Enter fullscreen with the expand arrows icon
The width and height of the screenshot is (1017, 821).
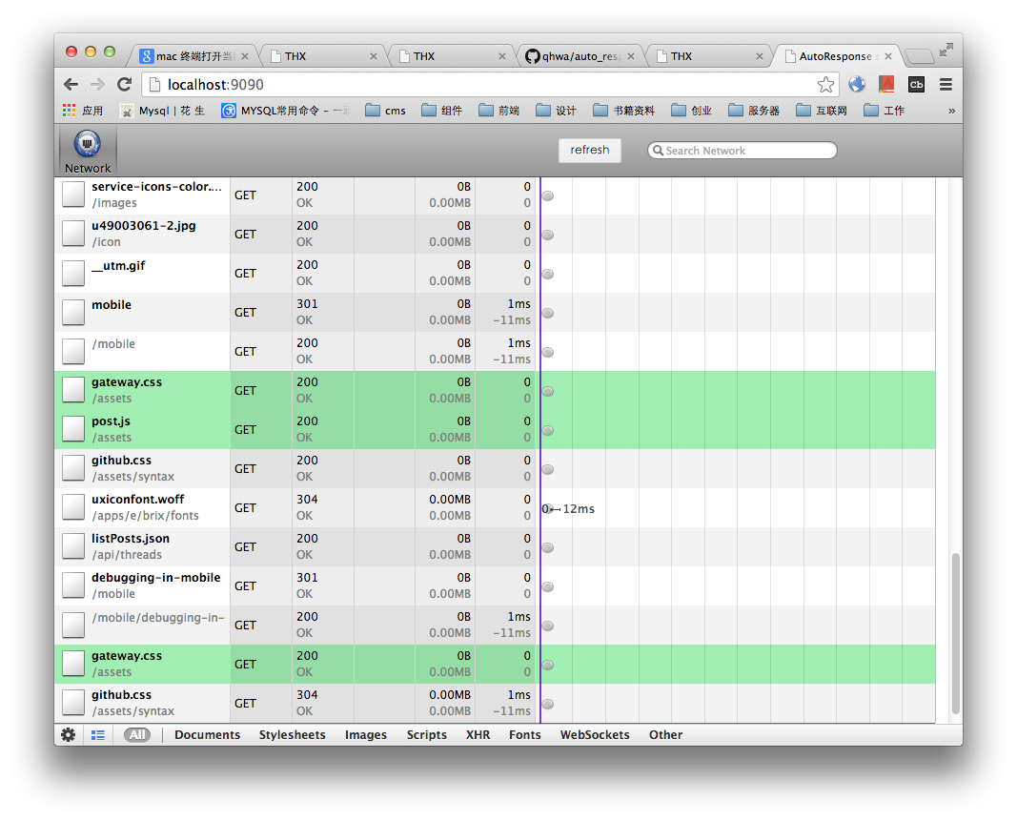tap(946, 50)
